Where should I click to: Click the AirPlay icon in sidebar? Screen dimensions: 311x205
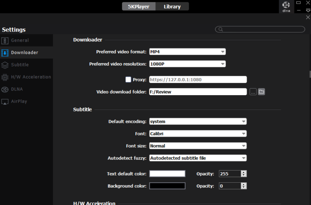(5, 101)
